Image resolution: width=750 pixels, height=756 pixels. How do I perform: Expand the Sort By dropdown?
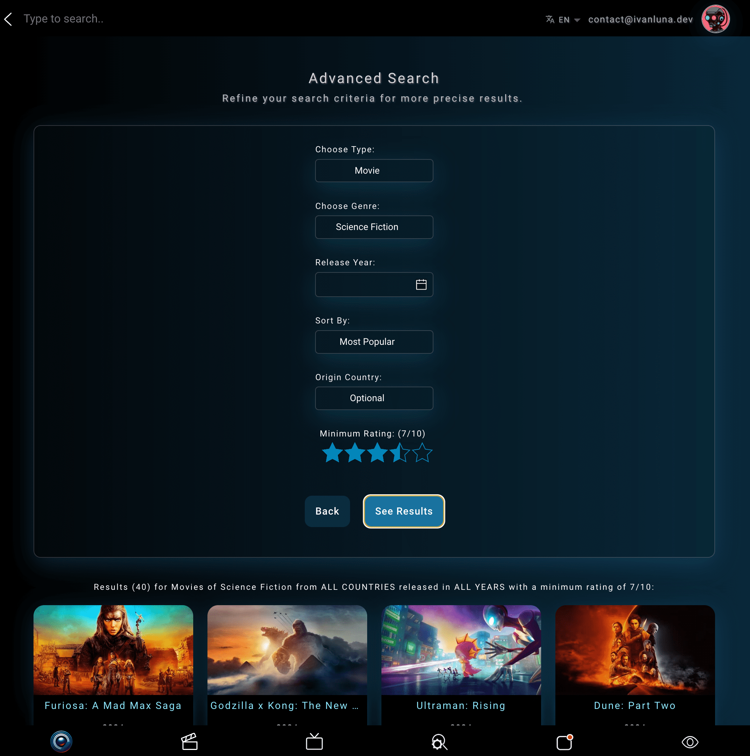point(374,342)
